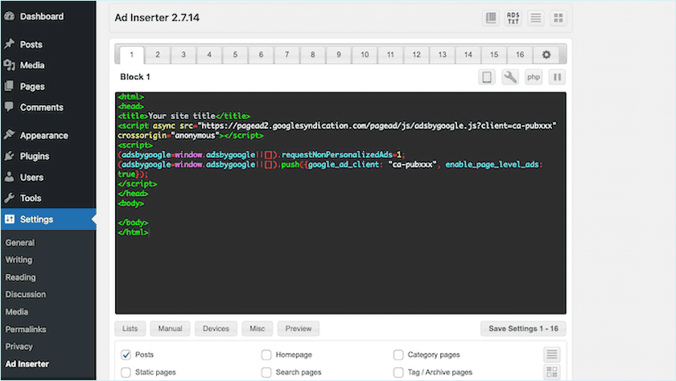Expand the Lists options

[130, 329]
